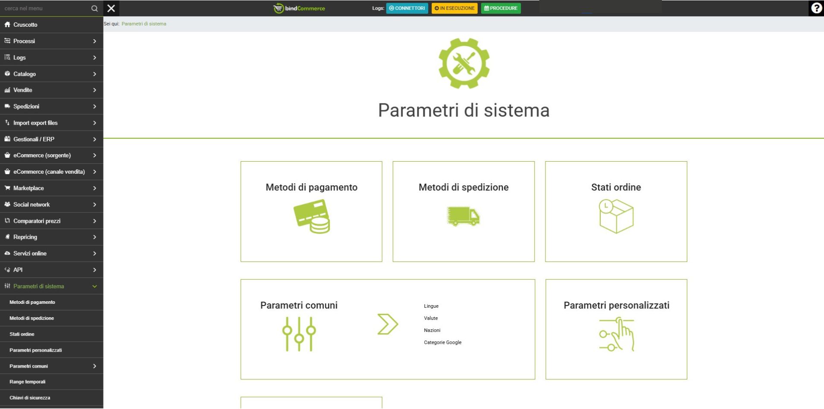Select Chiavi di sicurezza in sidebar

coord(30,398)
